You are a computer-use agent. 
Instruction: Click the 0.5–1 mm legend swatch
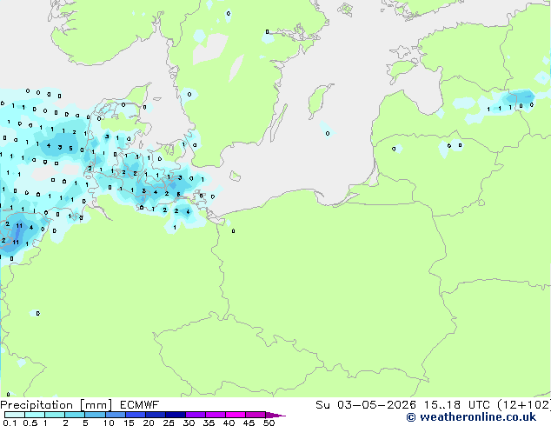pos(35,415)
